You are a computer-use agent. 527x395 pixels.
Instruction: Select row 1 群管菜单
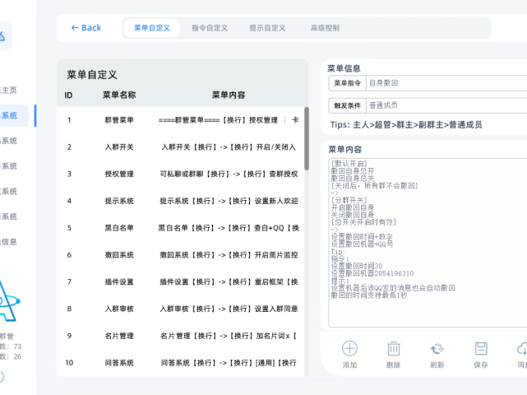(x=181, y=120)
